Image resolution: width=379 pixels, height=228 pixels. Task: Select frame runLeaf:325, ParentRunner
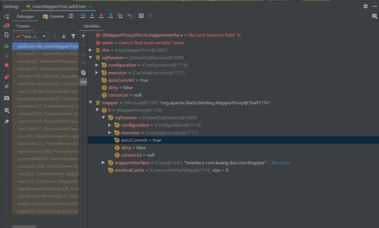(x=45, y=113)
